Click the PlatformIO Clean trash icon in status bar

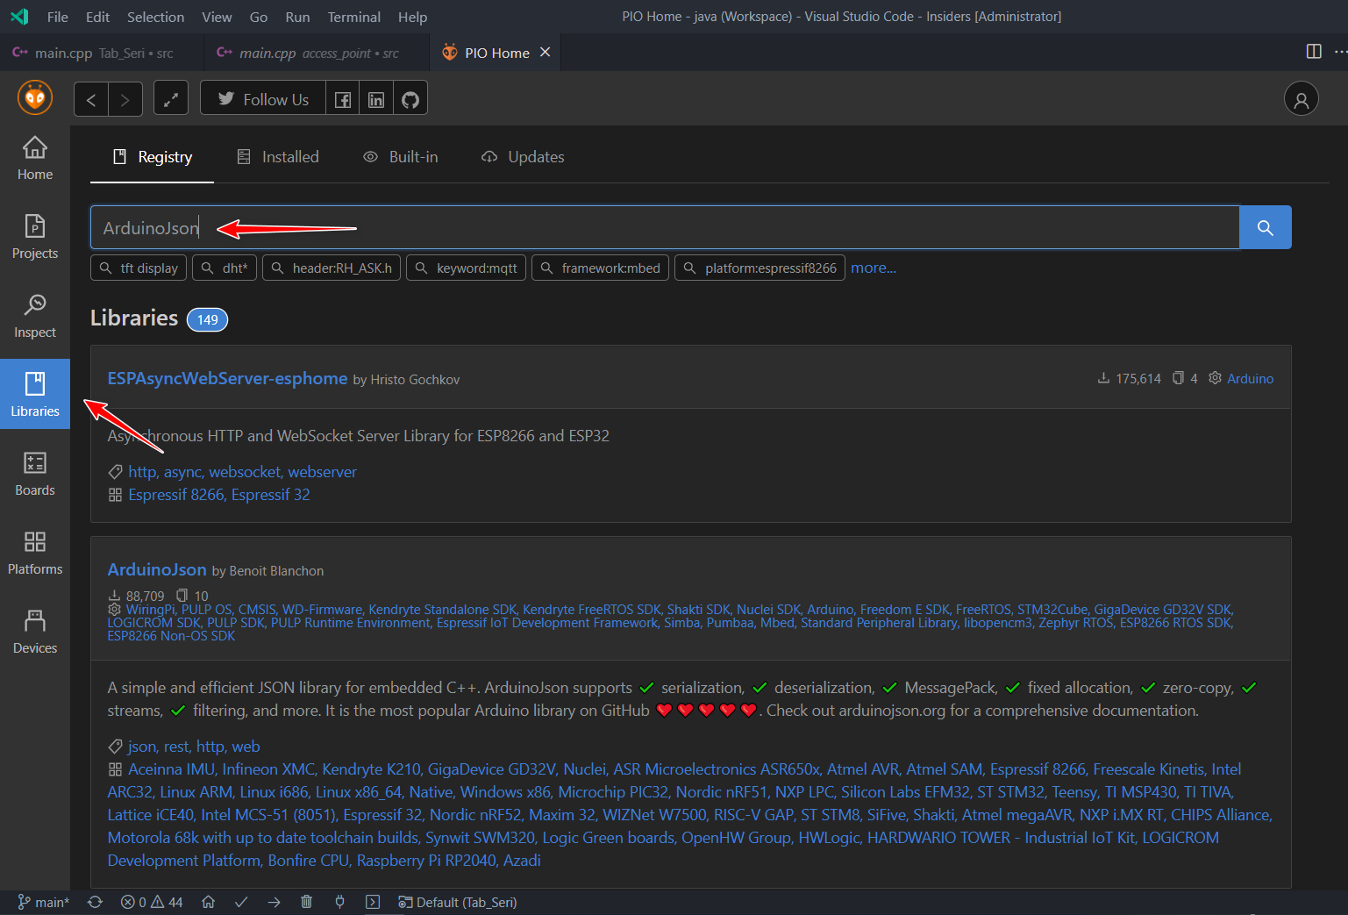coord(306,902)
